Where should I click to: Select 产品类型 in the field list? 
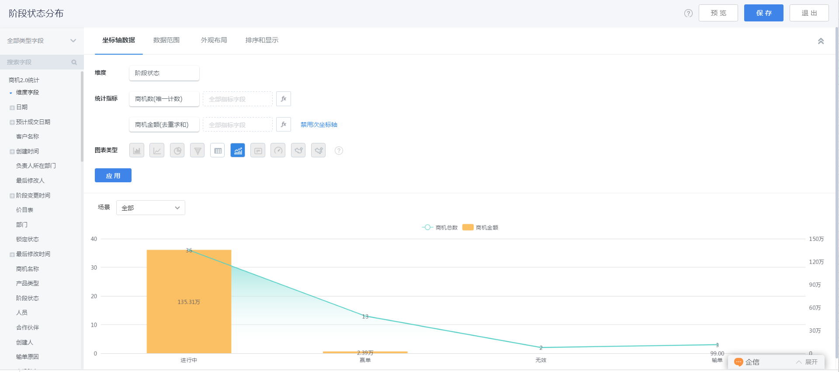pyautogui.click(x=28, y=284)
